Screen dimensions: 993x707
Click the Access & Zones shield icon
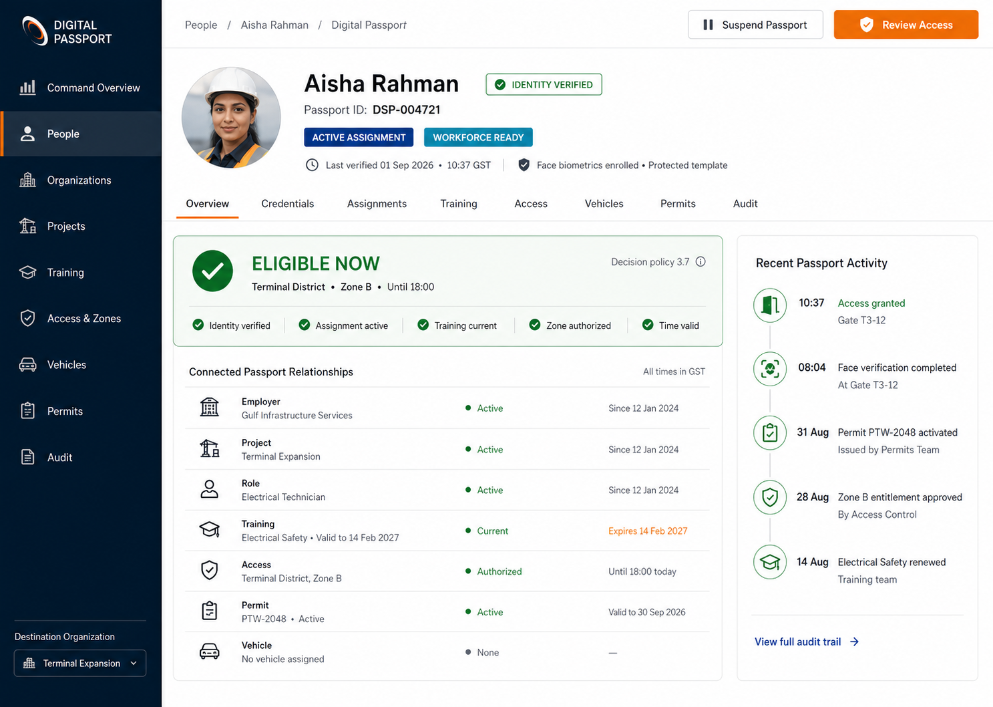point(27,318)
